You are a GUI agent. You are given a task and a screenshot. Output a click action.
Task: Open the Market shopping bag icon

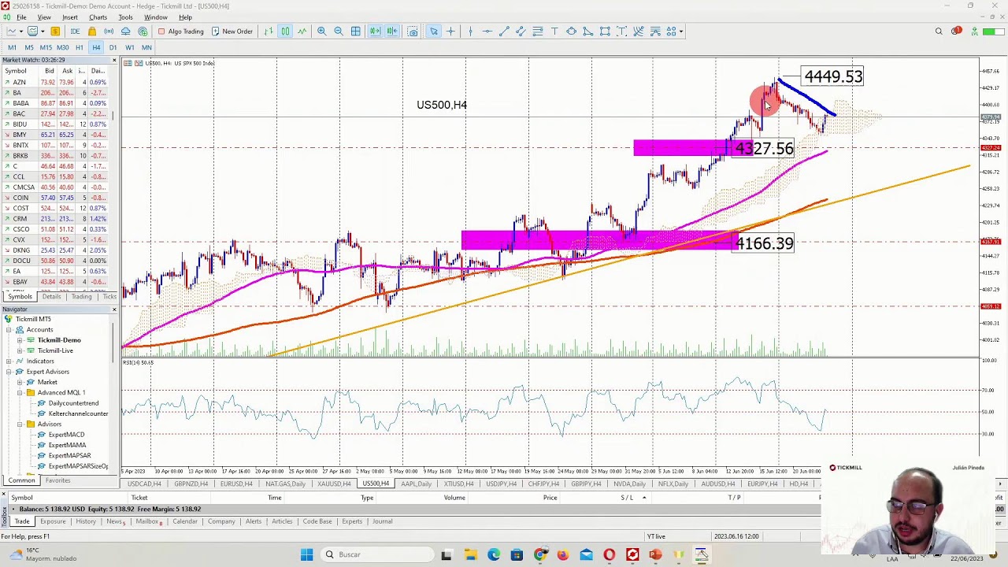(x=91, y=31)
